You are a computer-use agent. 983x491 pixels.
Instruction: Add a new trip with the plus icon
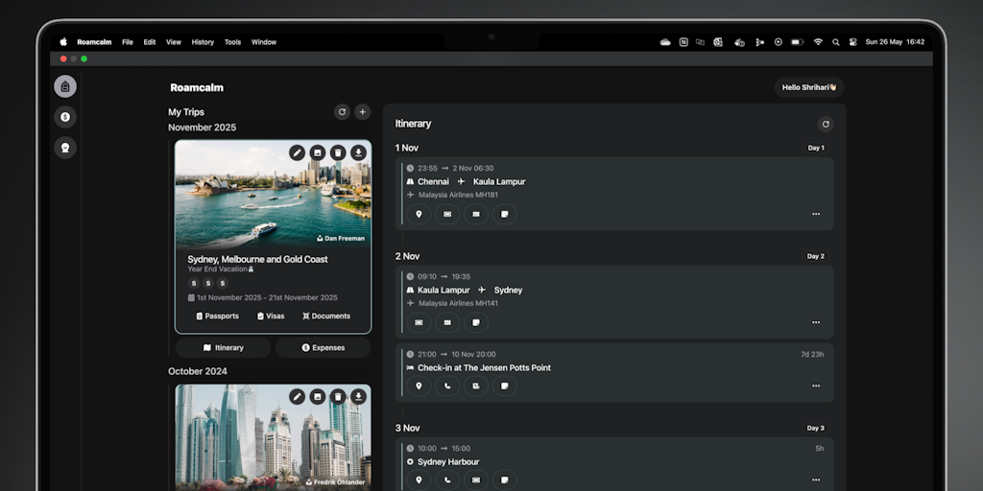click(x=362, y=112)
